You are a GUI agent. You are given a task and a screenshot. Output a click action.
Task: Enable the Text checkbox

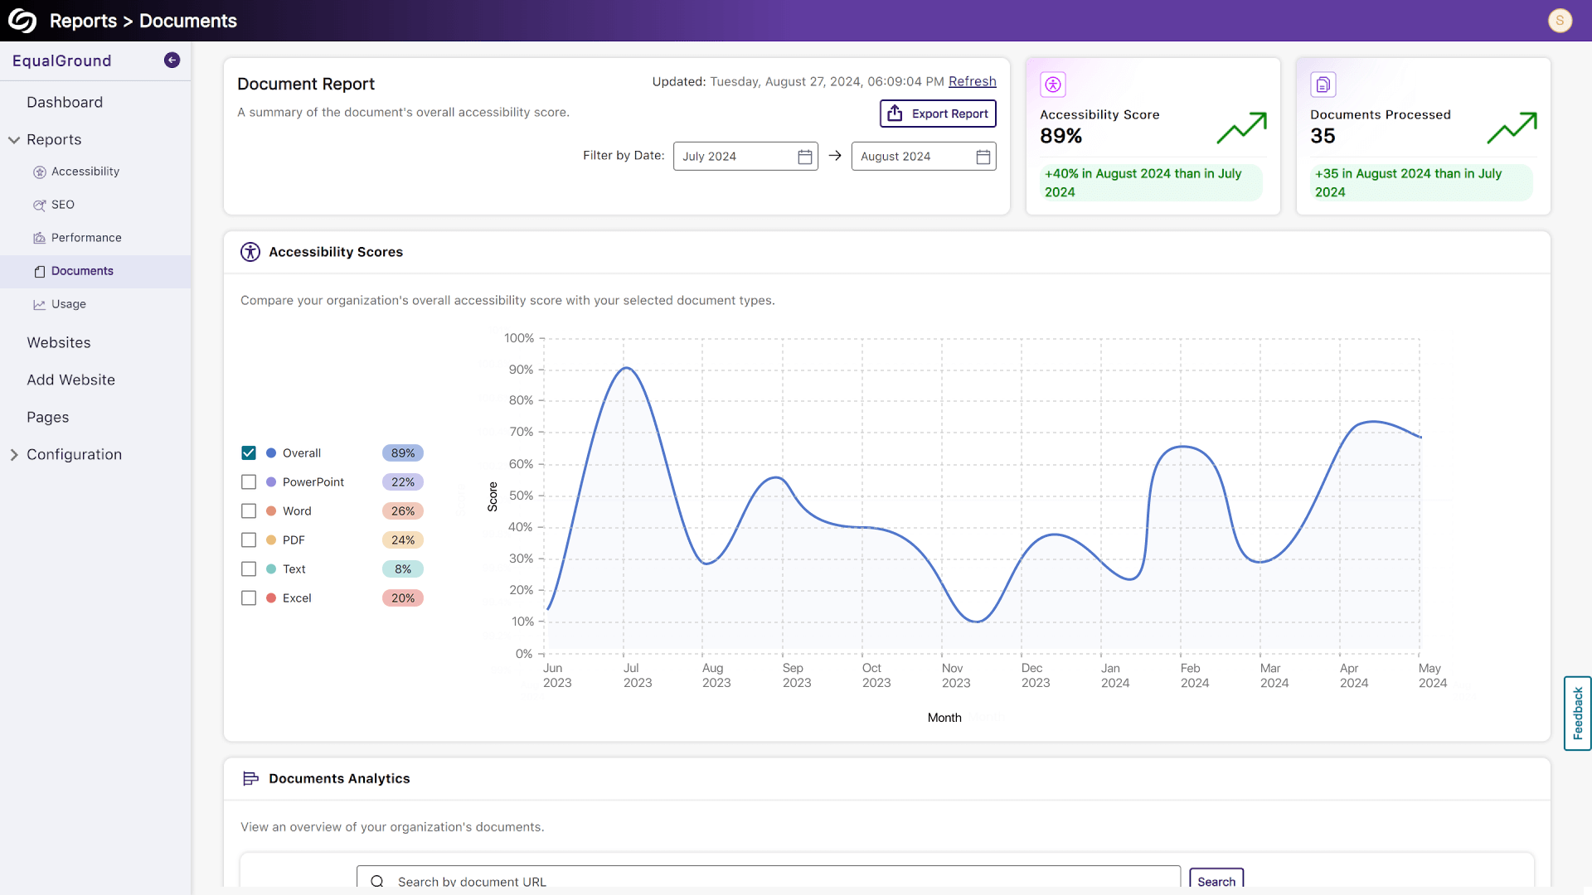click(249, 569)
